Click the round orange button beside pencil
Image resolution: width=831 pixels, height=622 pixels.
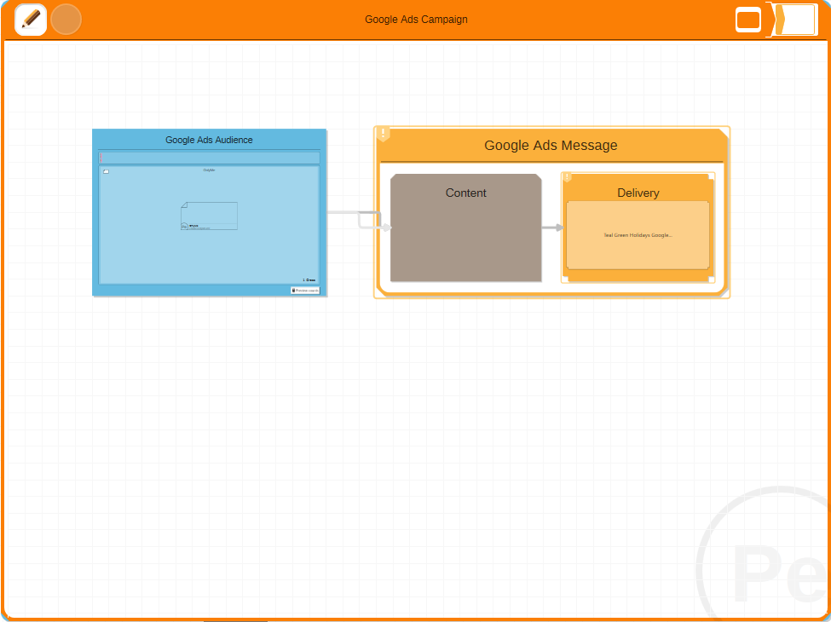pyautogui.click(x=66, y=20)
